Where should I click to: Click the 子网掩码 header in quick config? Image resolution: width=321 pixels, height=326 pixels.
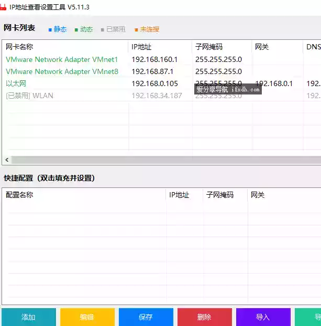pos(225,195)
